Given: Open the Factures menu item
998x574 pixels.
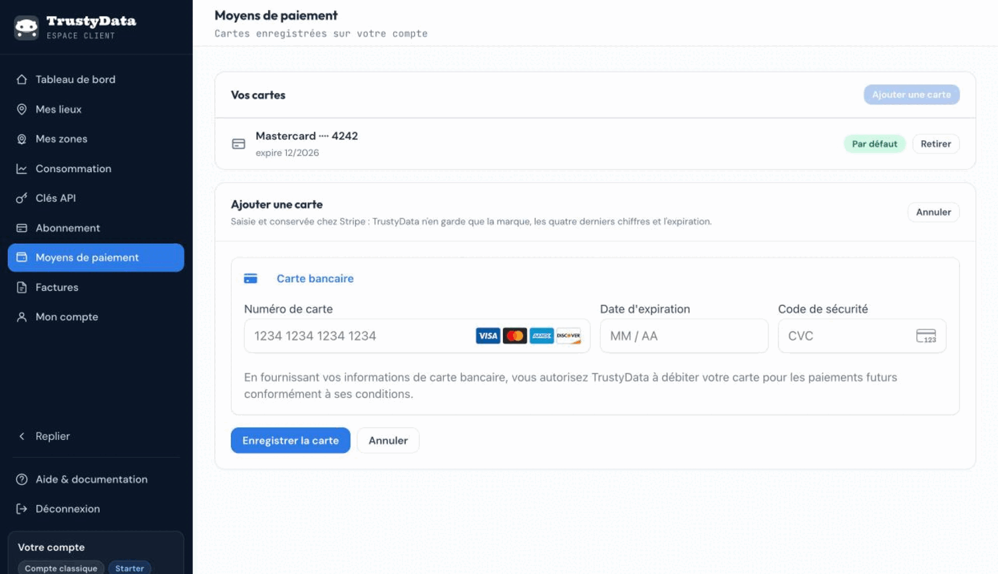Looking at the screenshot, I should [96, 288].
